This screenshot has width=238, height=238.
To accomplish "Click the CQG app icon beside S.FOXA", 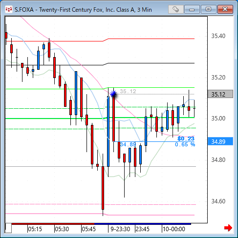I will 8,9.
